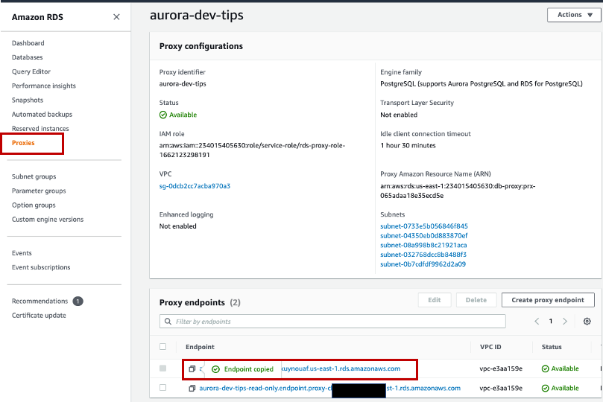603x402 pixels.
Task: Click the search icon in the endpoint filter
Action: 168,322
